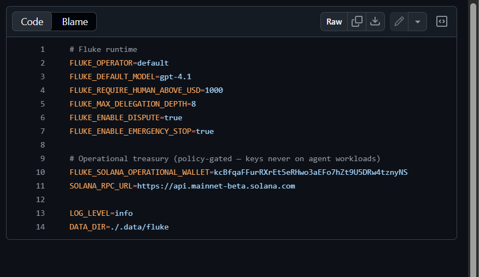The width and height of the screenshot is (479, 277).
Task: Open the Raw file view
Action: point(334,22)
